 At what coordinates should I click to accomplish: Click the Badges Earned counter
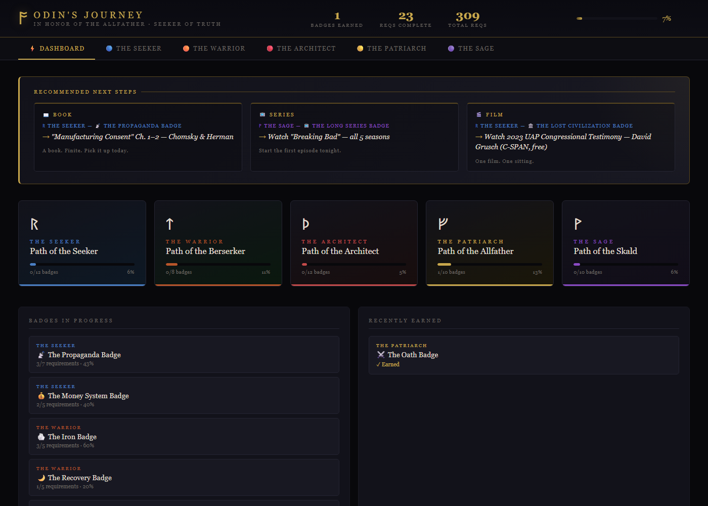(337, 20)
